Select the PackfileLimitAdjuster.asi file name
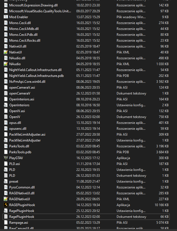The width and height of the screenshot is (177, 231). pyautogui.click(x=27, y=134)
